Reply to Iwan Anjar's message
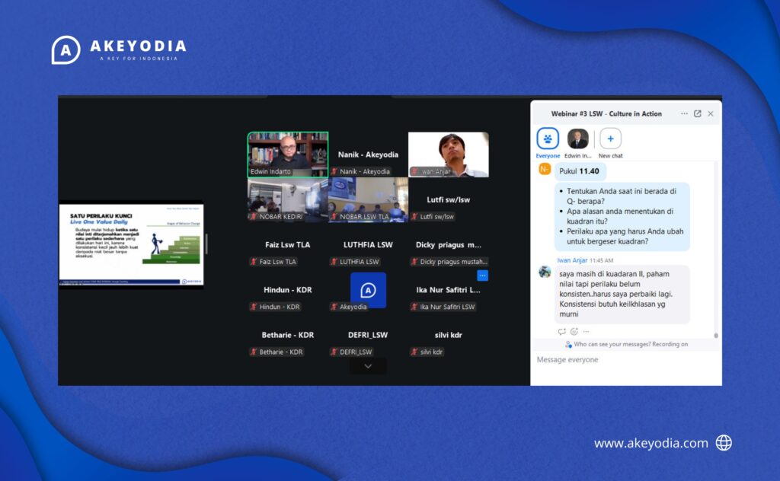The height and width of the screenshot is (481, 780). (x=561, y=331)
